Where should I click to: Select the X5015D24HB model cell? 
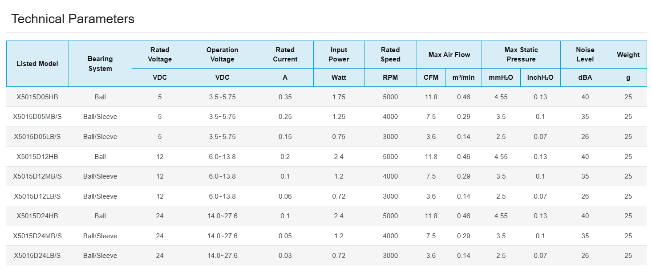37,216
